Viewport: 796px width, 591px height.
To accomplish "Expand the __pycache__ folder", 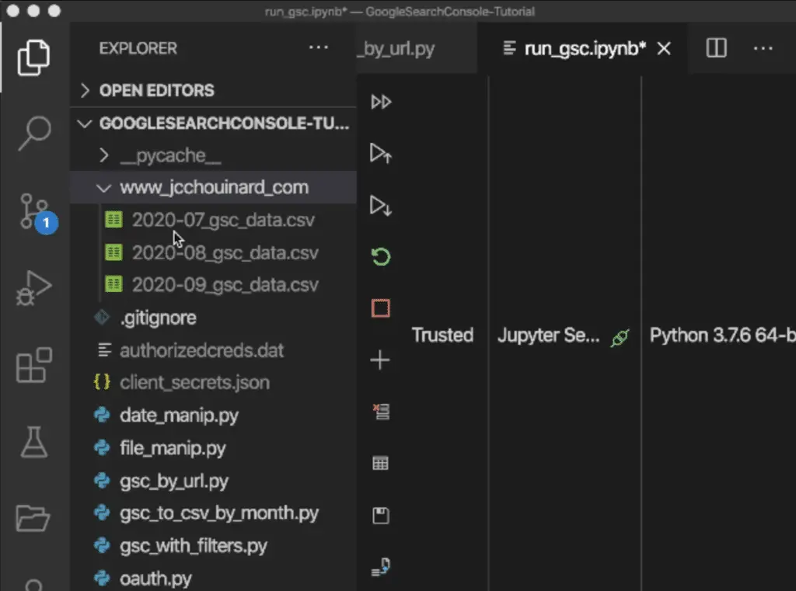I will click(213, 155).
